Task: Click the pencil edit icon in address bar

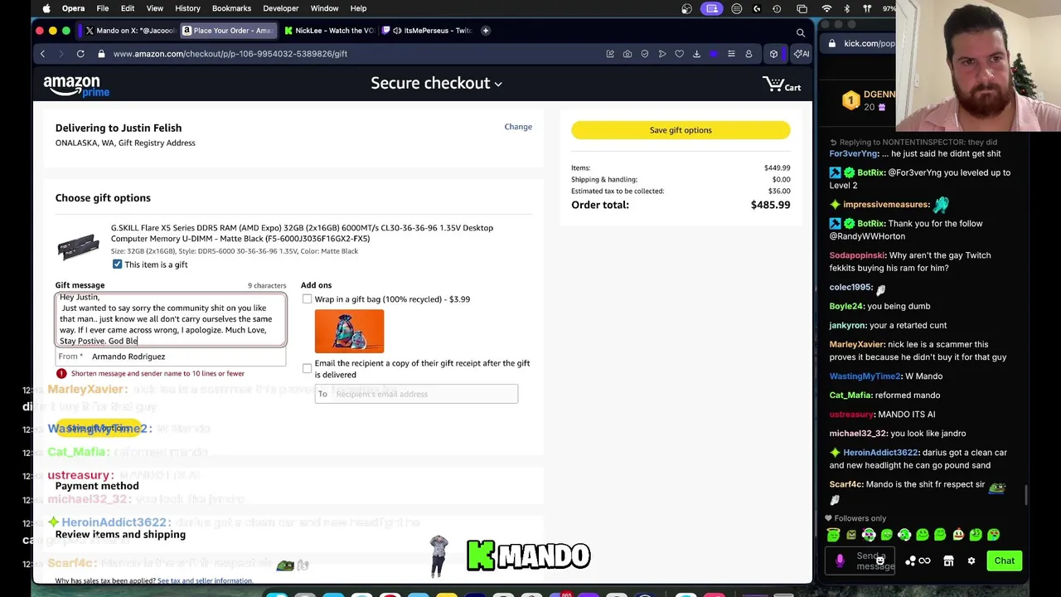Action: 610,54
